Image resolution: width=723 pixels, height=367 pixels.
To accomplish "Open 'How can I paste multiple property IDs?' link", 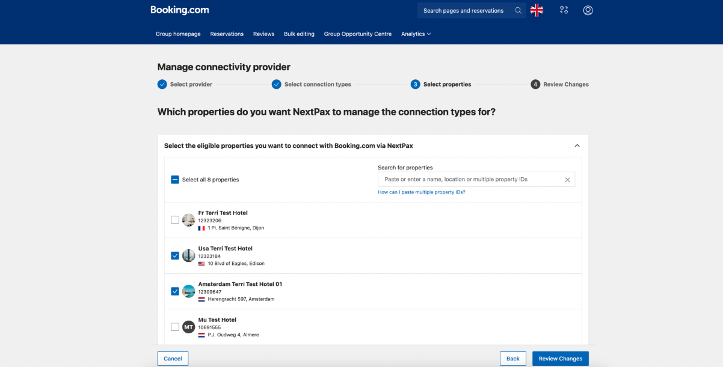I will [422, 192].
